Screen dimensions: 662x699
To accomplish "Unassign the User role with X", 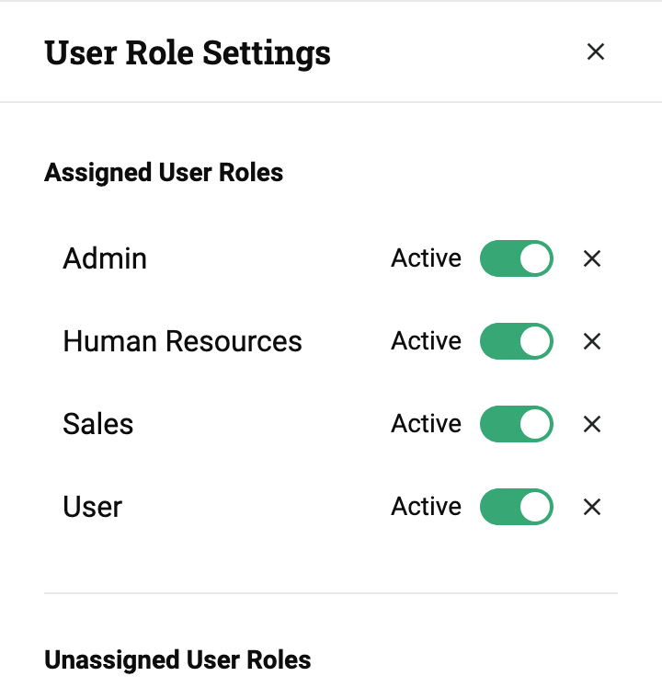I will click(x=592, y=507).
